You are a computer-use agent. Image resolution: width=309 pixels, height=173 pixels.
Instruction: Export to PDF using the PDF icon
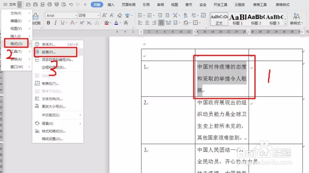point(43,4)
